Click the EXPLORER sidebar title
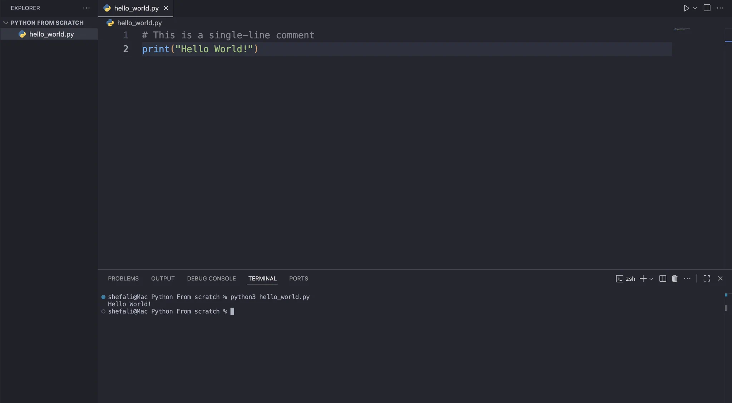 (x=25, y=8)
